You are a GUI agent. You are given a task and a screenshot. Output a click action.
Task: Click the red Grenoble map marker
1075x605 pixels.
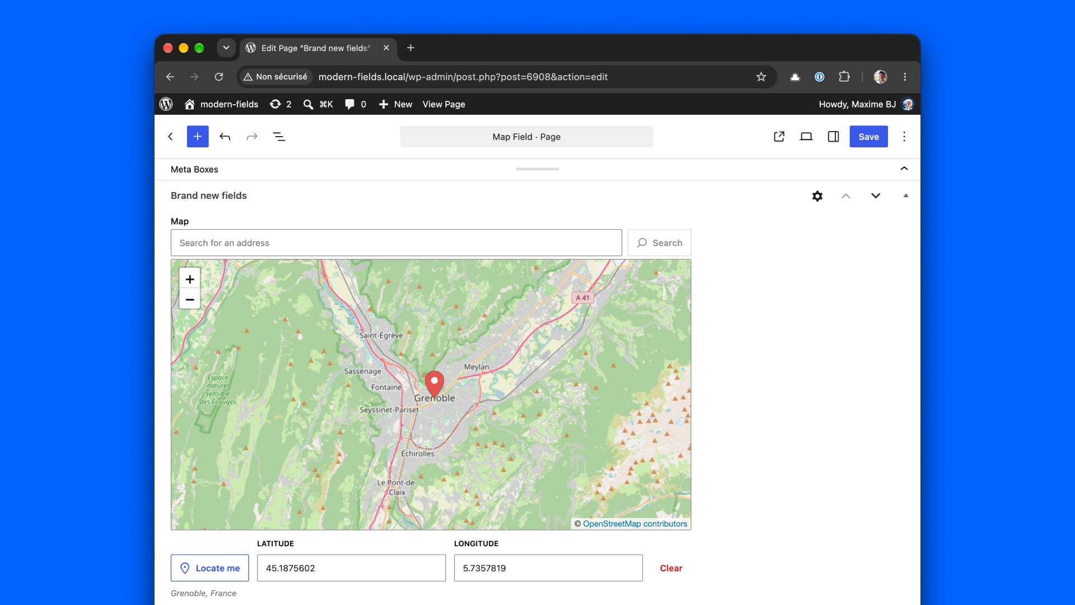(x=434, y=384)
